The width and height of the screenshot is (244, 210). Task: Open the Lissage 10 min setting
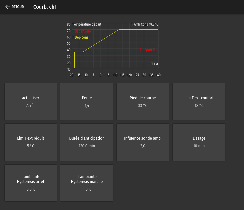click(x=199, y=142)
